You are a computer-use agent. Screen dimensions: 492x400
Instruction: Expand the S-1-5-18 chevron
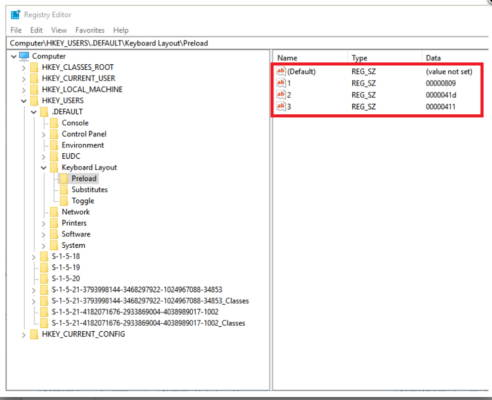[34, 257]
